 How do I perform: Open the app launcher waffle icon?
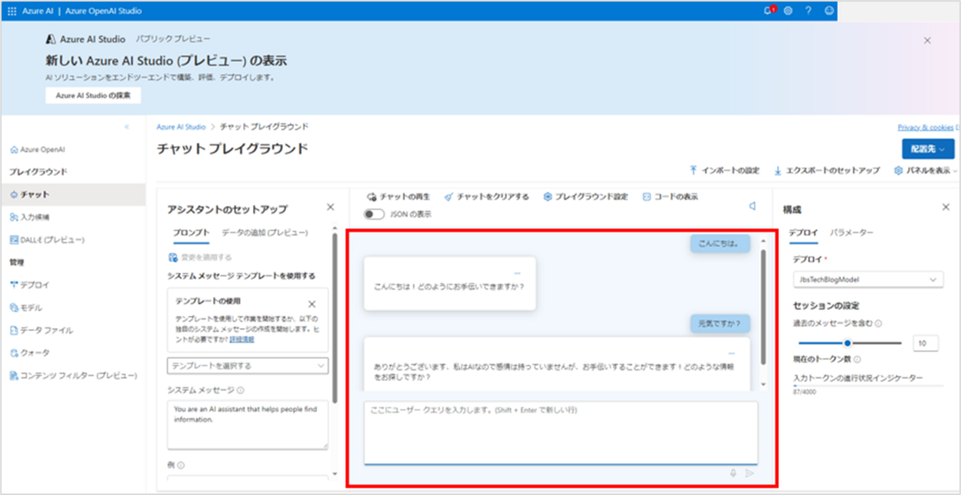11,10
